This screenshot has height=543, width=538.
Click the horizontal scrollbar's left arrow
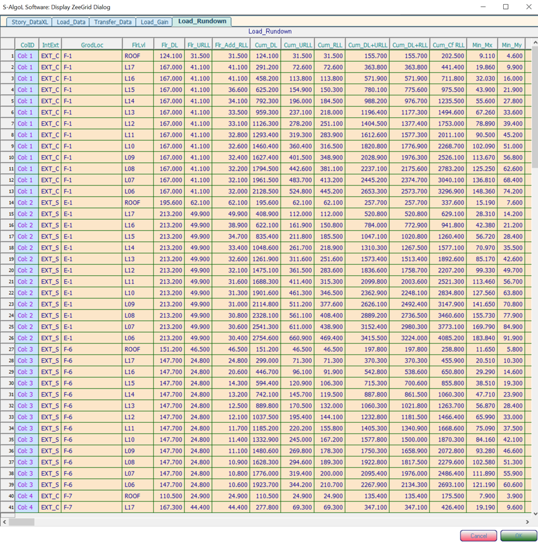(x=4, y=522)
